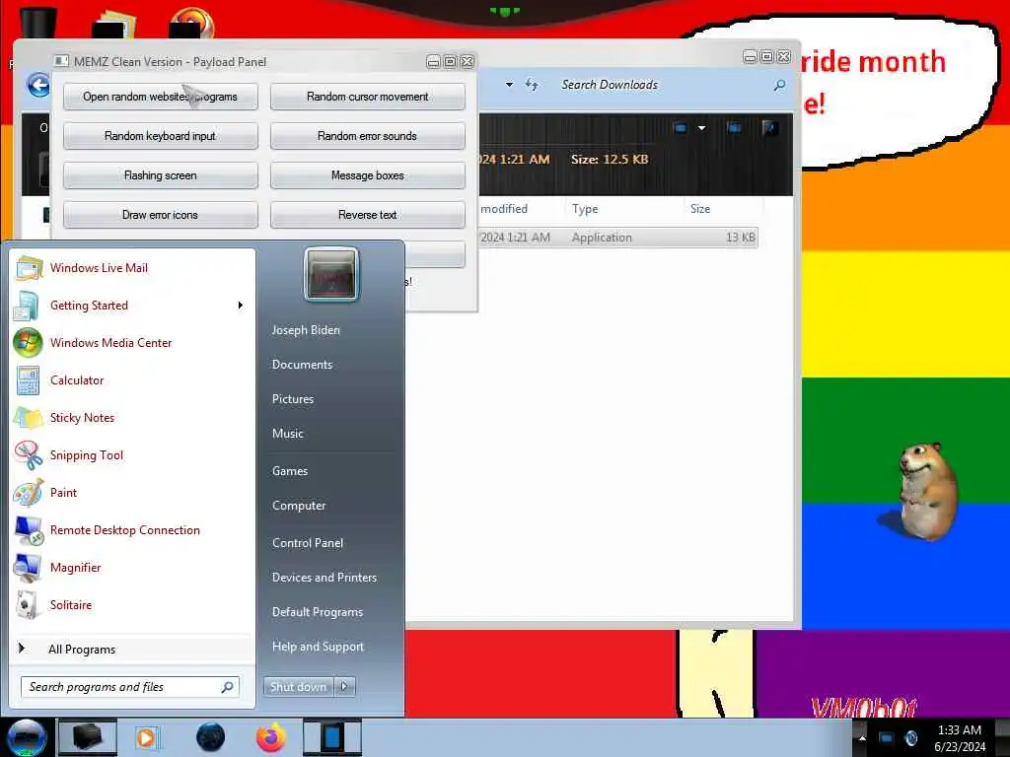This screenshot has height=757, width=1010.
Task: Click Open random websites/programs button
Action: pyautogui.click(x=161, y=97)
